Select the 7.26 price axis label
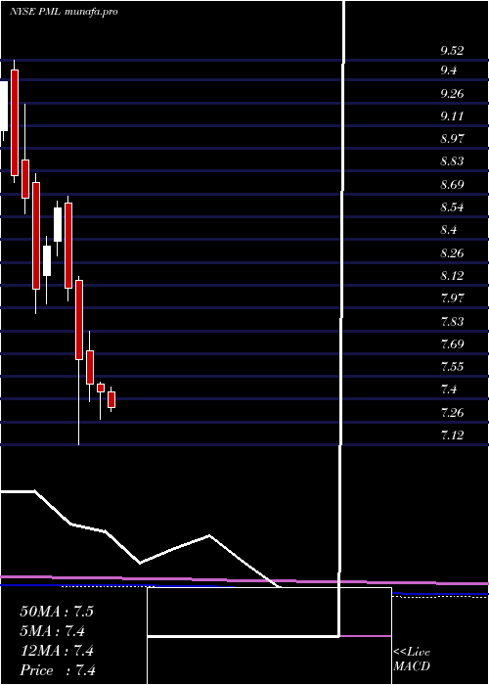The image size is (489, 685). 452,412
